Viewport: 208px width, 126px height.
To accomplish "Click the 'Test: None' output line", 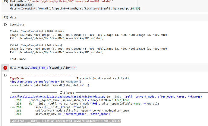I will pyautogui.click(x=18, y=59).
